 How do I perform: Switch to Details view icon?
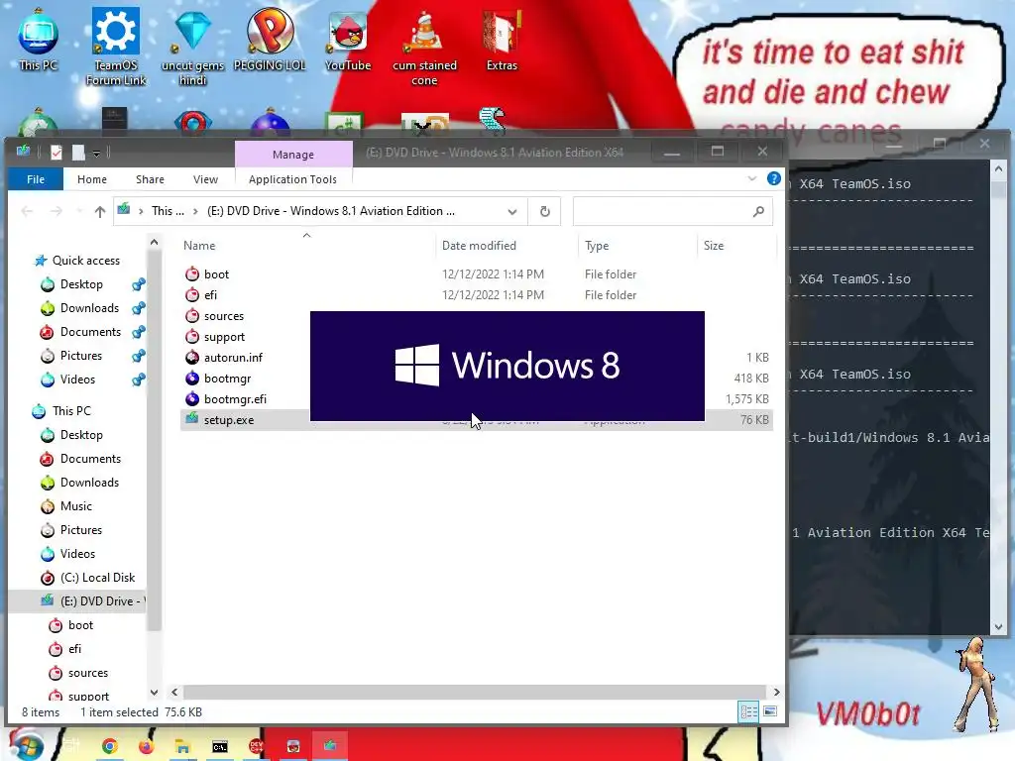(749, 711)
